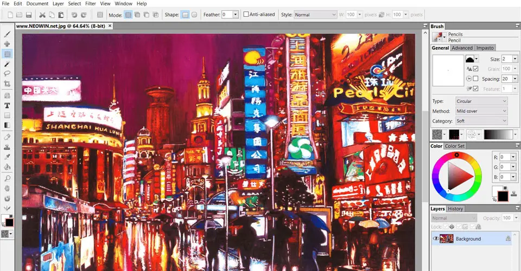Open the Method Mild cover dropdown

[x=481, y=111]
